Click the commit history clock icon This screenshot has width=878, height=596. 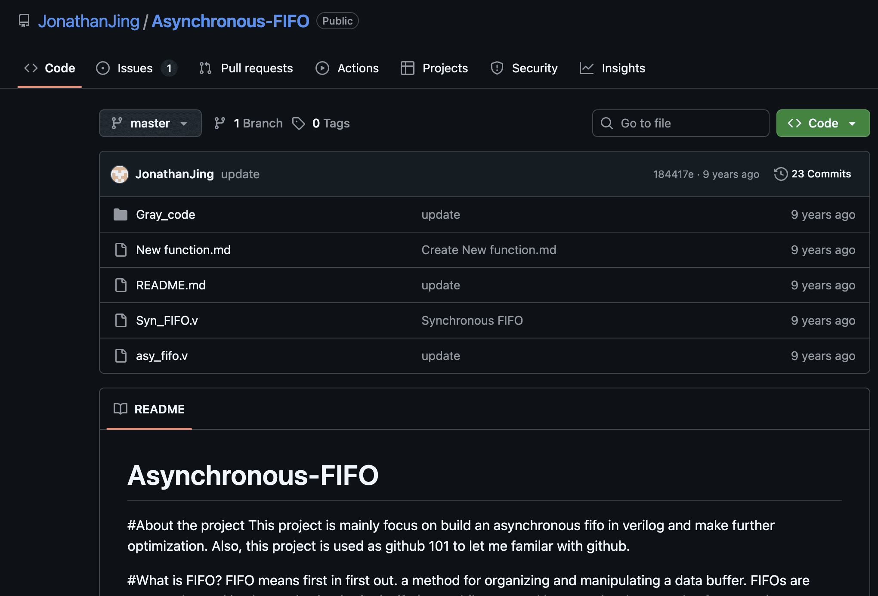781,174
